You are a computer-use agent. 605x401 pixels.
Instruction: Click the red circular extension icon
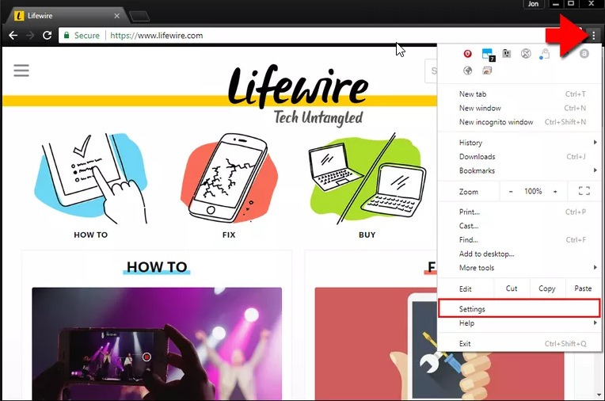[x=468, y=54]
